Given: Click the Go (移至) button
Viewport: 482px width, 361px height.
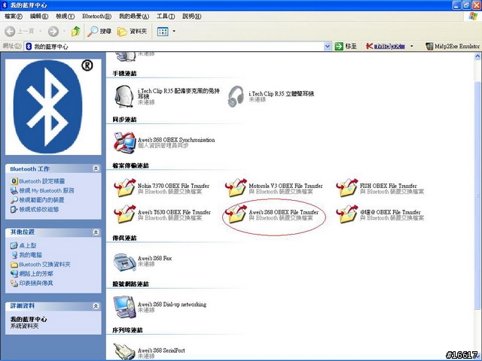Looking at the screenshot, I should (346, 47).
